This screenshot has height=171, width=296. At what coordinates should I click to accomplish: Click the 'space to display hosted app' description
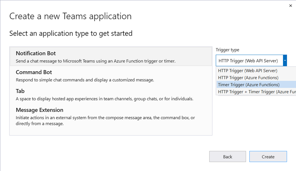pos(104,99)
